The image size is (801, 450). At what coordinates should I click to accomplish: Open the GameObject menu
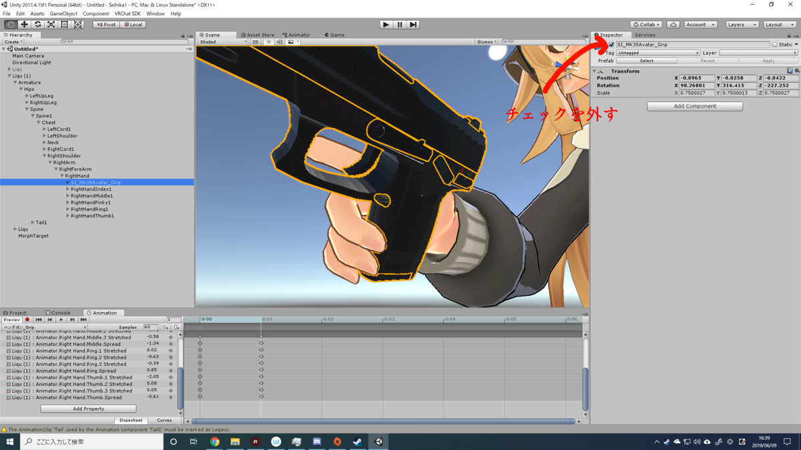coord(63,13)
